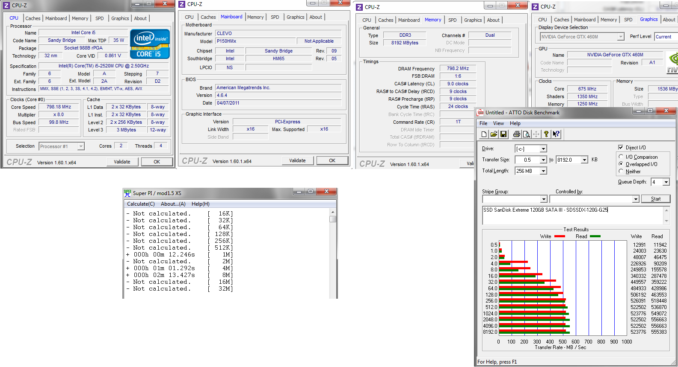Uncheck the Direct I/O checkbox

point(621,148)
